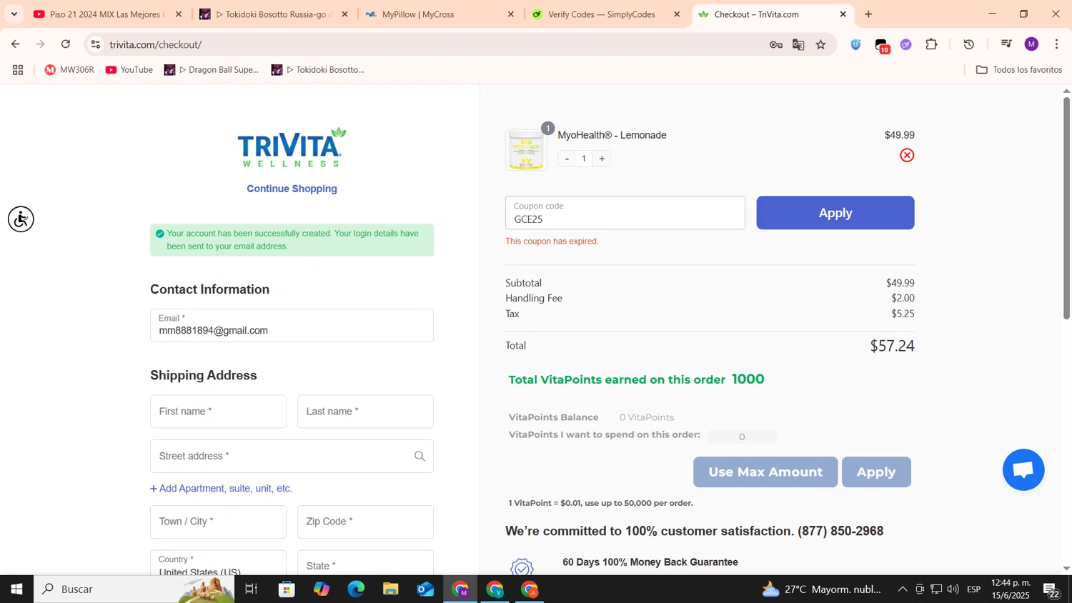
Task: Open the volume icon in system tray
Action: click(953, 589)
